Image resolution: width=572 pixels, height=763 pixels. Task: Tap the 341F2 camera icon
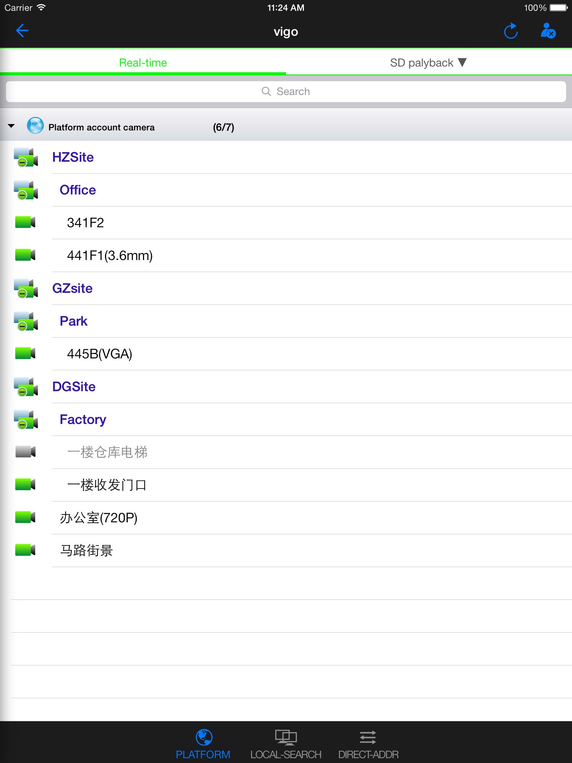pos(25,222)
